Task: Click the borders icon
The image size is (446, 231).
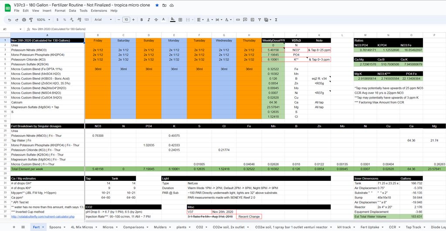Action: (x=181, y=20)
